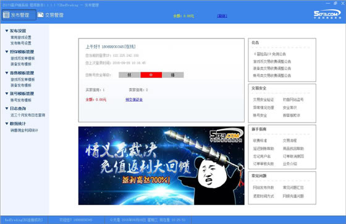Select 装备发布模板 under 寄售模板管理
Viewport: 346px width, 224px height.
tap(21, 85)
